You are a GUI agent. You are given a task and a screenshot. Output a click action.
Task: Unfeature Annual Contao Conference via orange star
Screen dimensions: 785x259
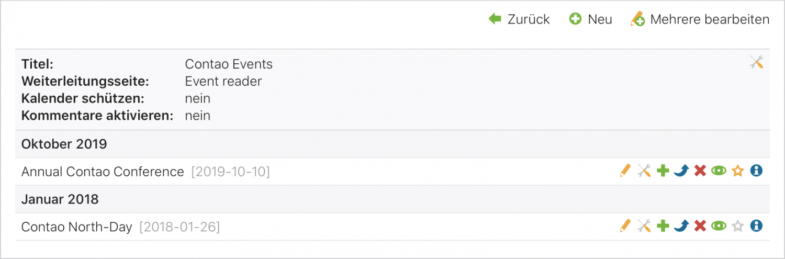738,171
